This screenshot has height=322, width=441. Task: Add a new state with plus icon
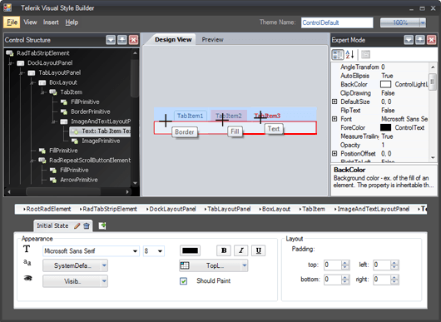[x=102, y=225]
